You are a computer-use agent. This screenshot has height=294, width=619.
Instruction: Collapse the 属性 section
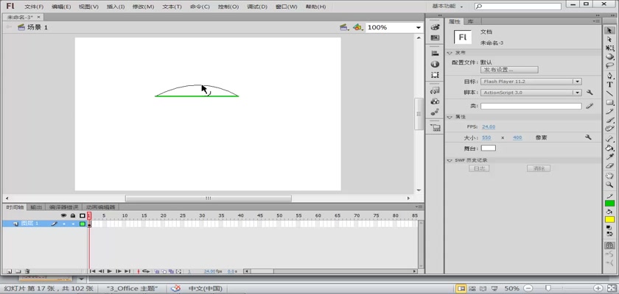click(x=450, y=117)
